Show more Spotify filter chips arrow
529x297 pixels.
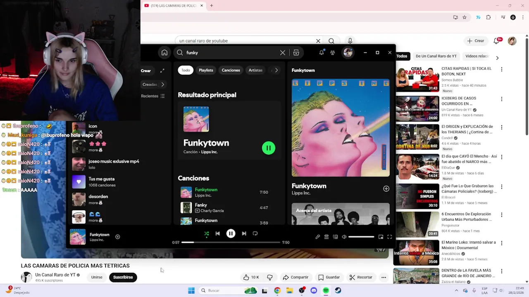pyautogui.click(x=276, y=70)
